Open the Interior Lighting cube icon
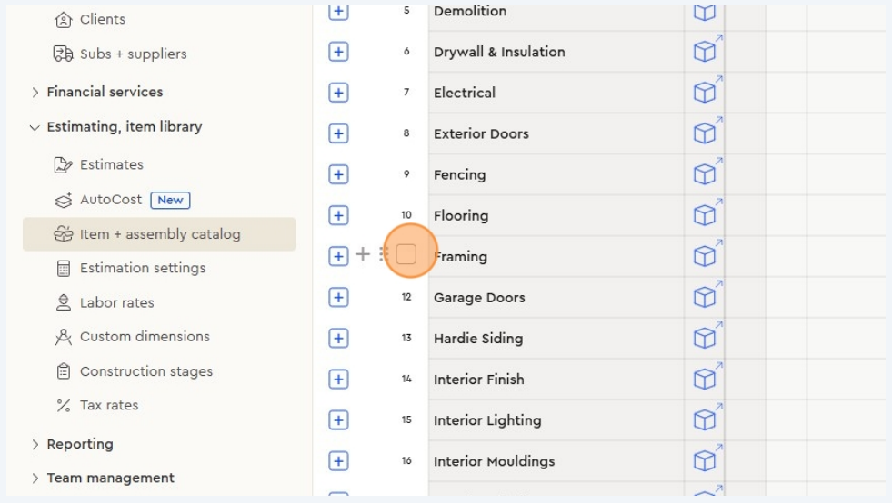This screenshot has width=892, height=503. click(705, 419)
